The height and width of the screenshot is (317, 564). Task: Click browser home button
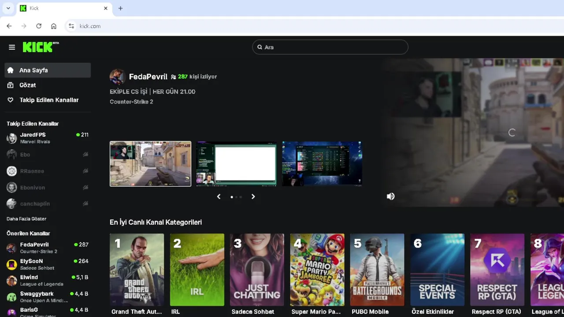[54, 26]
